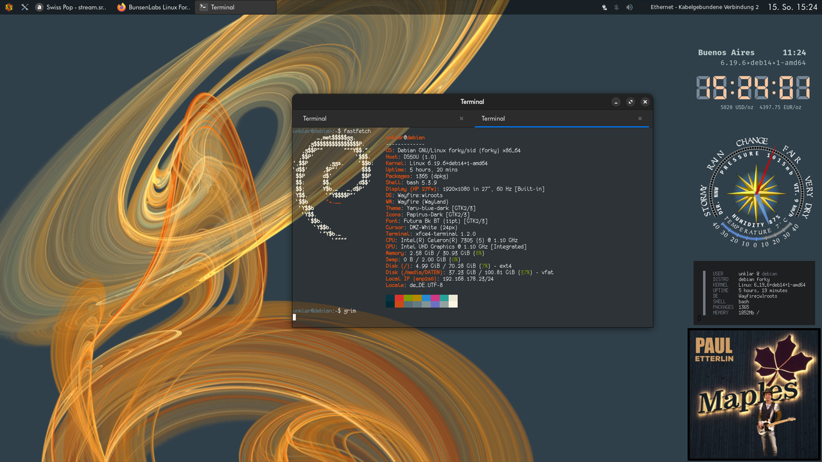Close the second Terminal tab

pos(640,119)
